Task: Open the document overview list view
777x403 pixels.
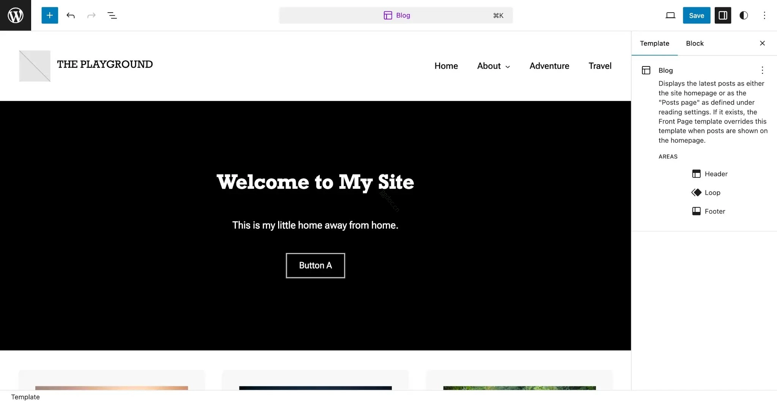Action: pos(112,15)
